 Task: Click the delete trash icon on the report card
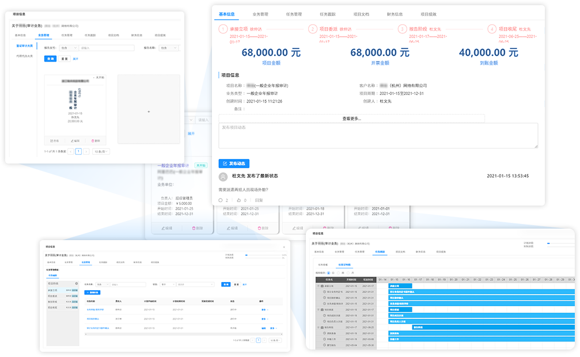point(95,140)
